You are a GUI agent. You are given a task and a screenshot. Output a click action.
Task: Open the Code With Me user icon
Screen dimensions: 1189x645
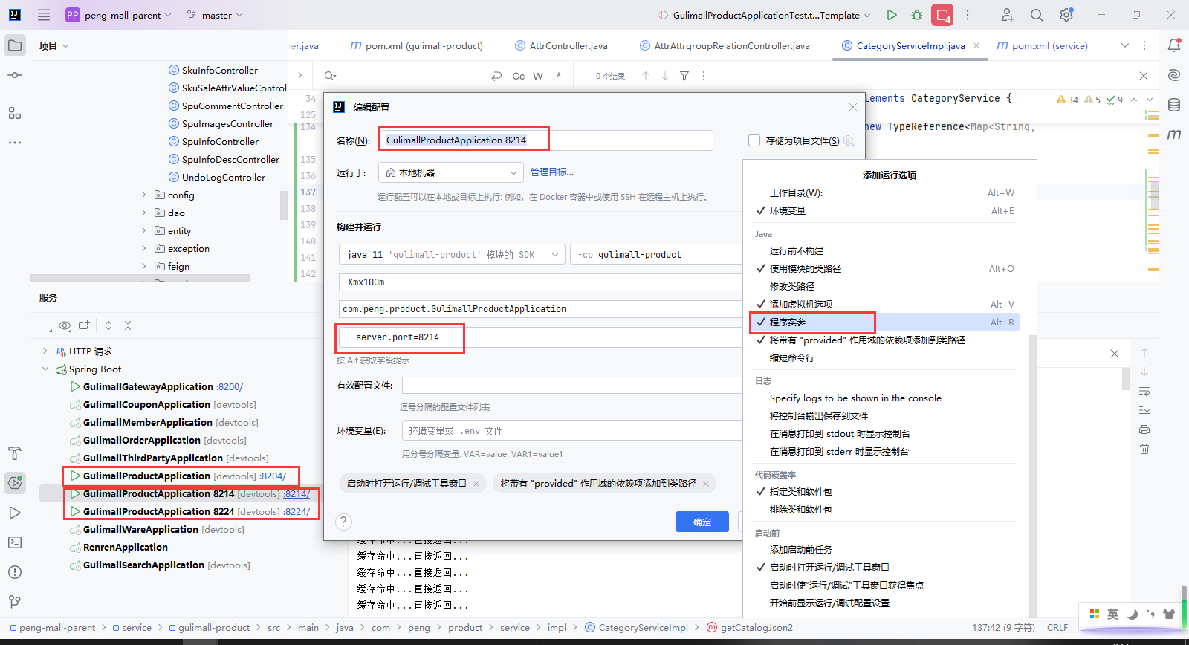pos(1007,15)
